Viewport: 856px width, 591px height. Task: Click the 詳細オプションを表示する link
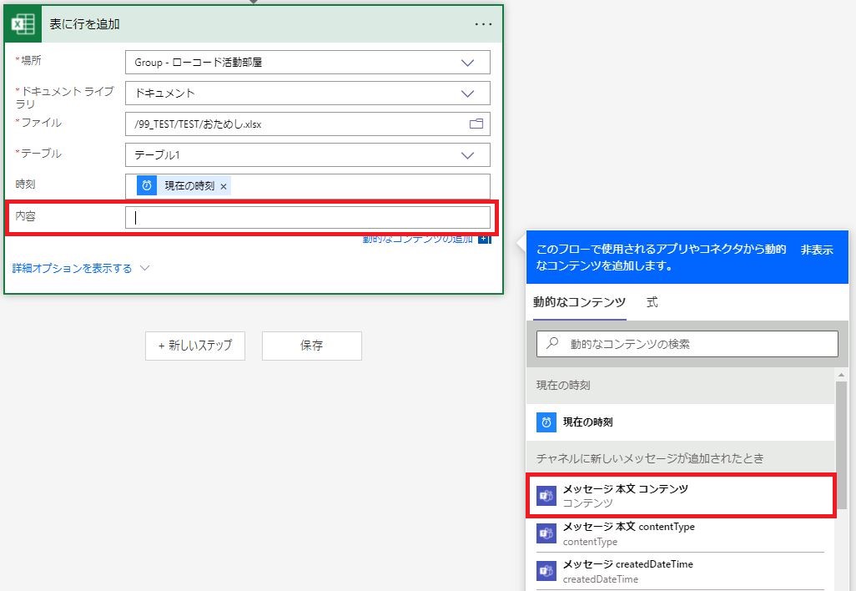tap(72, 268)
